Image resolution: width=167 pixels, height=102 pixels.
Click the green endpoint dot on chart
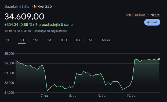coord(159,59)
